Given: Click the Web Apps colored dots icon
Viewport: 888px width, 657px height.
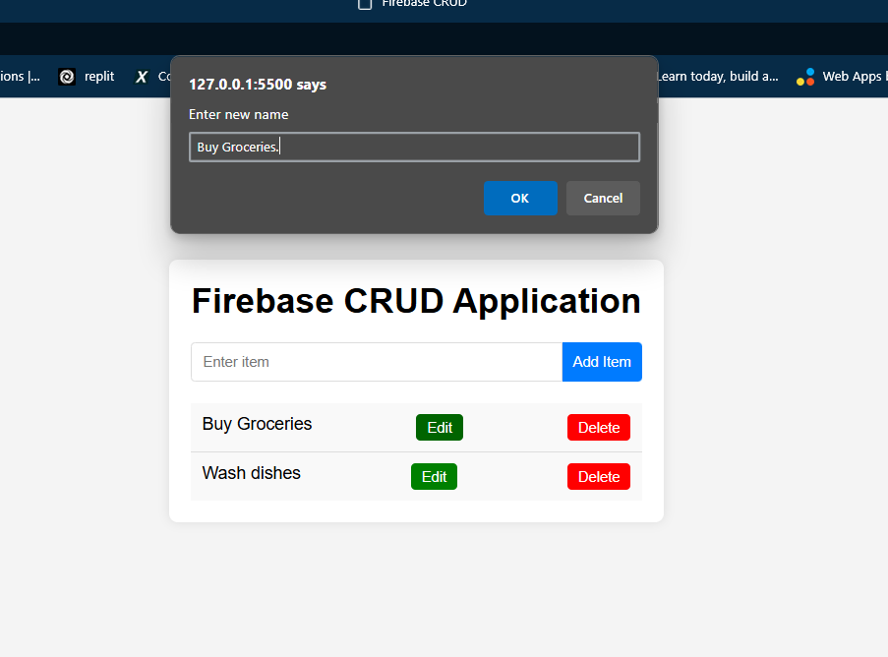Looking at the screenshot, I should click(x=805, y=77).
